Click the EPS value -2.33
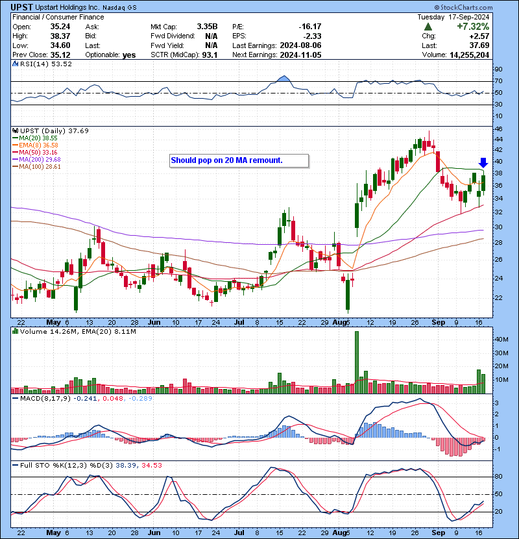This screenshot has height=539, width=519. [x=312, y=36]
